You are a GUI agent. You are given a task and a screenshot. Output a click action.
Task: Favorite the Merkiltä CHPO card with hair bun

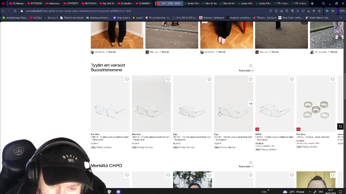tap(332, 175)
